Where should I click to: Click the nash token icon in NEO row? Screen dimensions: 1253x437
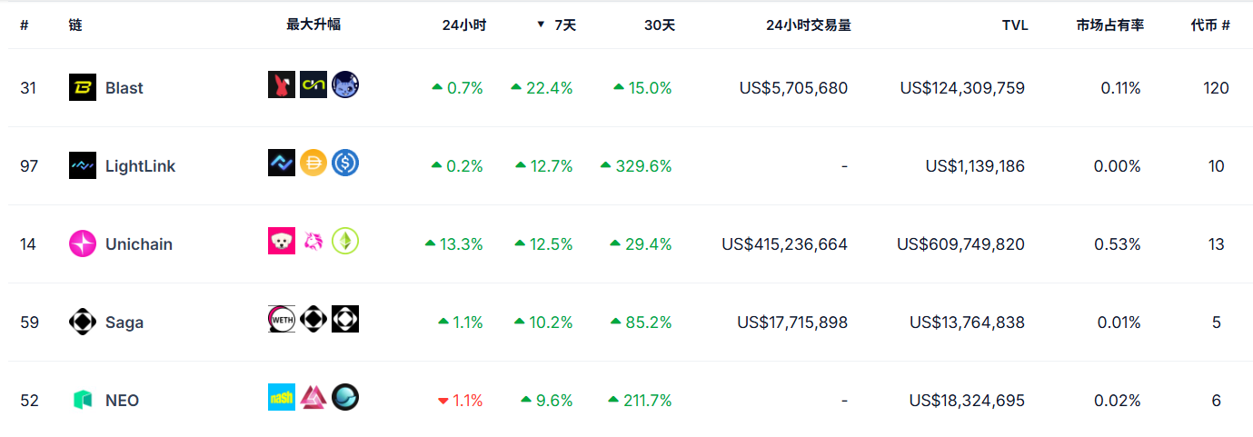point(282,397)
